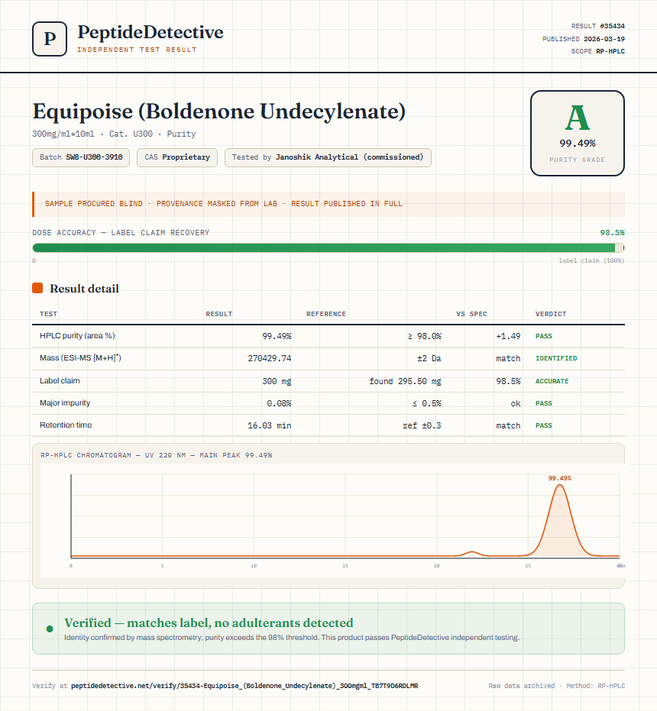Click the PeptideDetective P logo icon
657x711 pixels.
pyautogui.click(x=50, y=39)
